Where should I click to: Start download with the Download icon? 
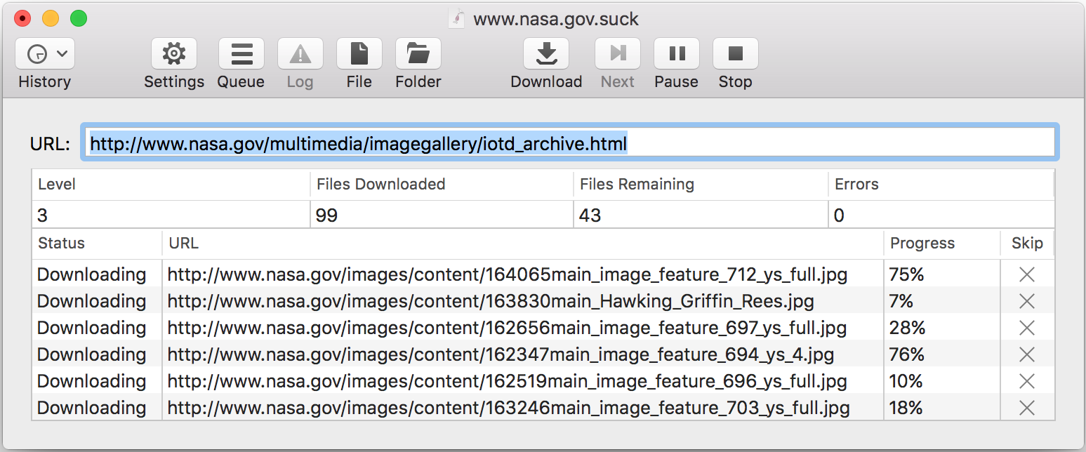coord(547,54)
